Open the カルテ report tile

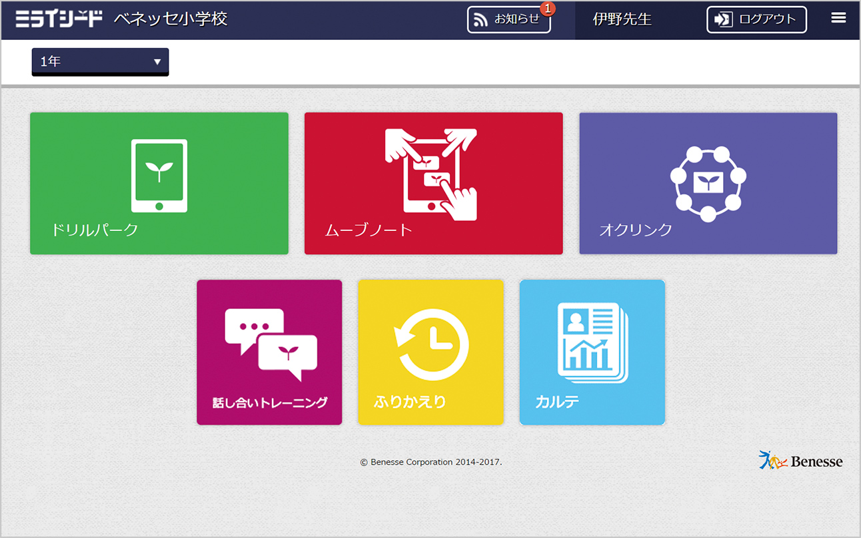(592, 352)
